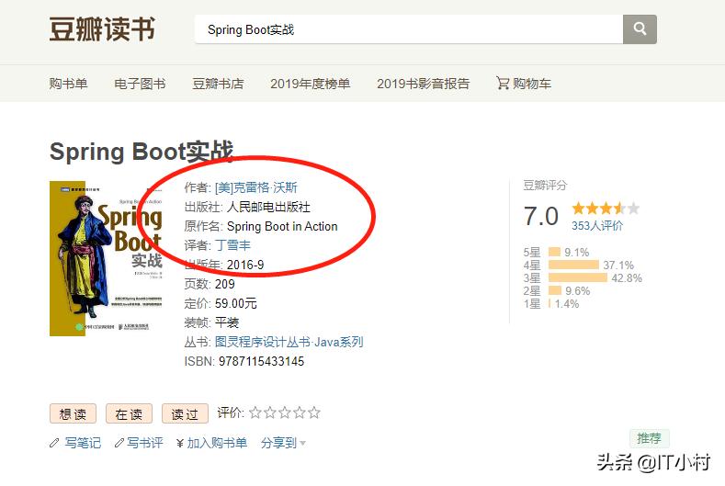The height and width of the screenshot is (486, 725).
Task: Open the 353人评价 ratings link
Action: click(x=597, y=226)
